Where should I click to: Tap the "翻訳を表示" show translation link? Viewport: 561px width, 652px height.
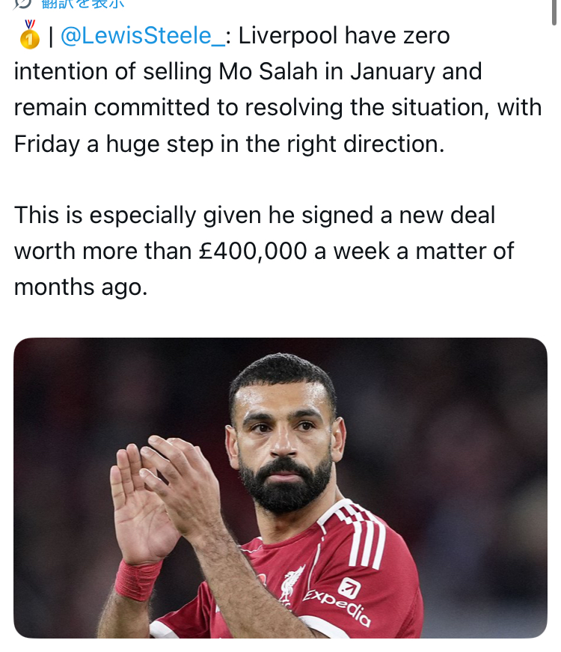(82, 4)
